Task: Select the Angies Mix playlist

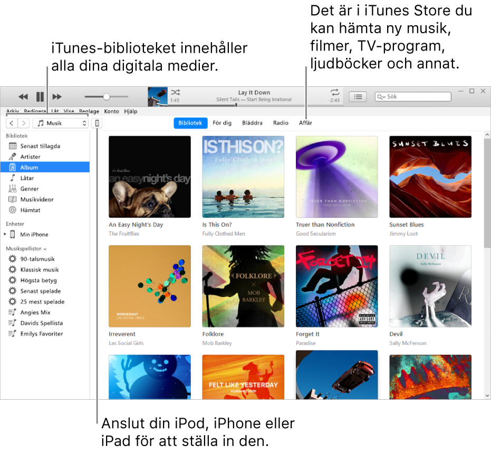Action: (x=34, y=312)
